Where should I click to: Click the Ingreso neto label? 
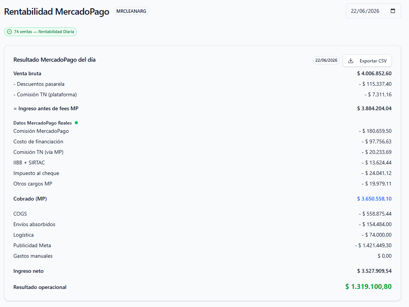(x=29, y=271)
